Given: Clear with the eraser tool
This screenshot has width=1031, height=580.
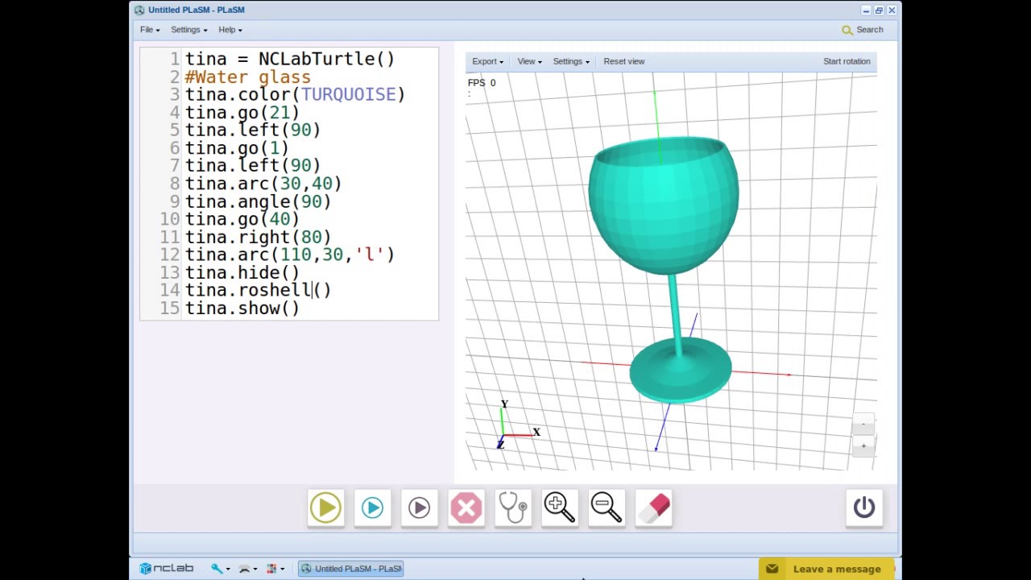Looking at the screenshot, I should pos(653,507).
